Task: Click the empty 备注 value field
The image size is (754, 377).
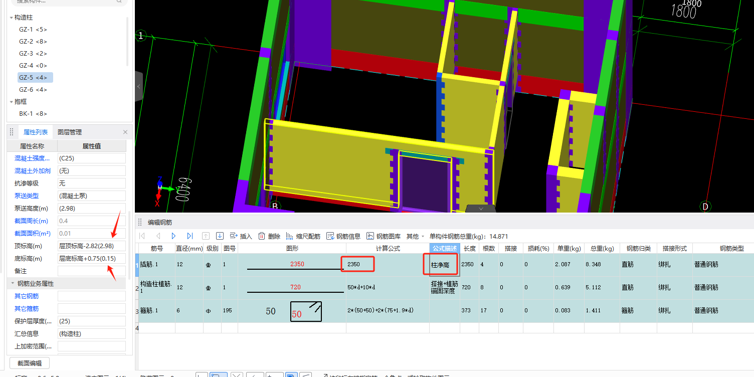Action: pyautogui.click(x=92, y=271)
